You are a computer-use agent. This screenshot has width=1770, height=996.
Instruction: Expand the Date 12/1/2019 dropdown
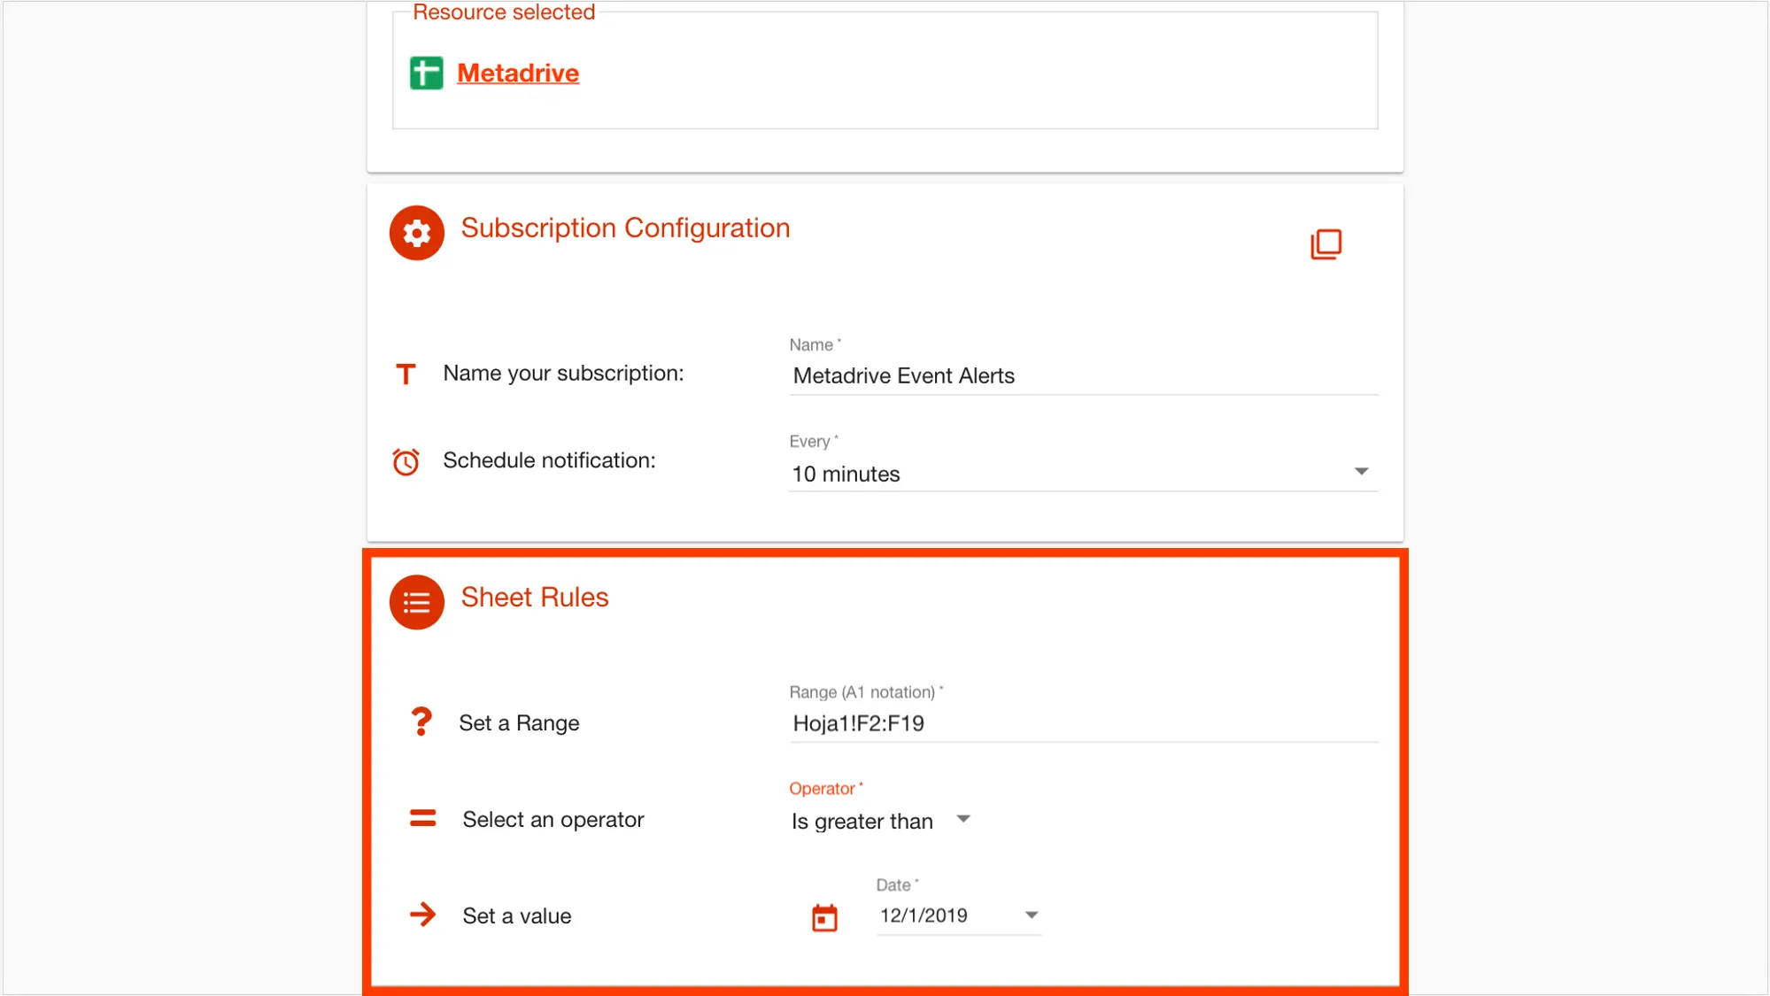pos(958,915)
